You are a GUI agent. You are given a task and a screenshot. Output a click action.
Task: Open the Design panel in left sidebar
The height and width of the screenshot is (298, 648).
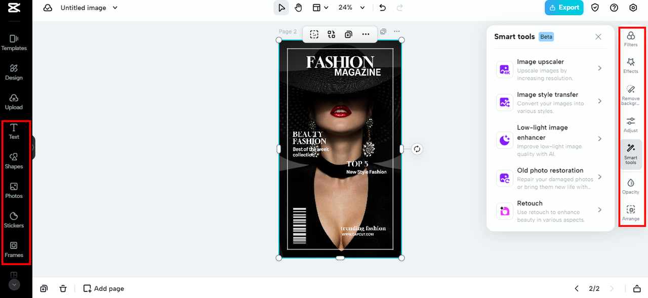(x=14, y=72)
